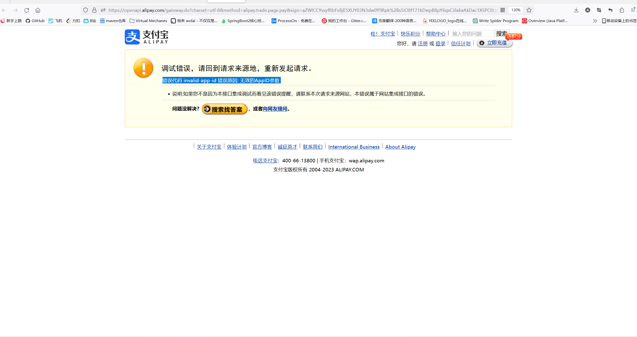
Task: Click the 登录 link
Action: click(x=440, y=43)
